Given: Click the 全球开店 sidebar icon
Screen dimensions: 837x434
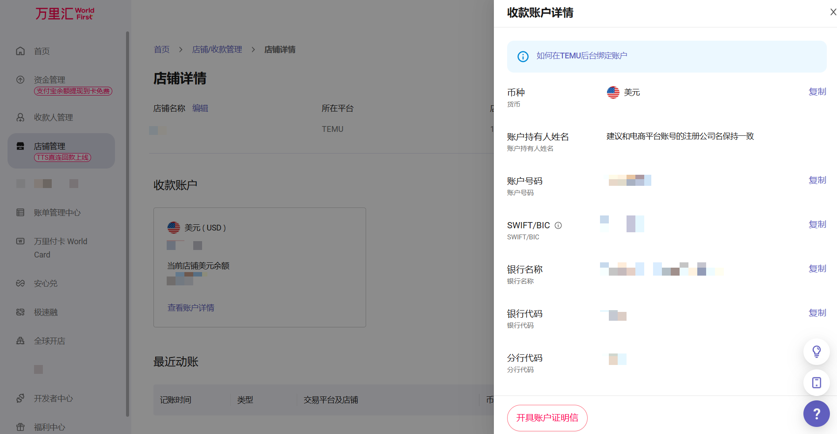Looking at the screenshot, I should click(x=20, y=341).
